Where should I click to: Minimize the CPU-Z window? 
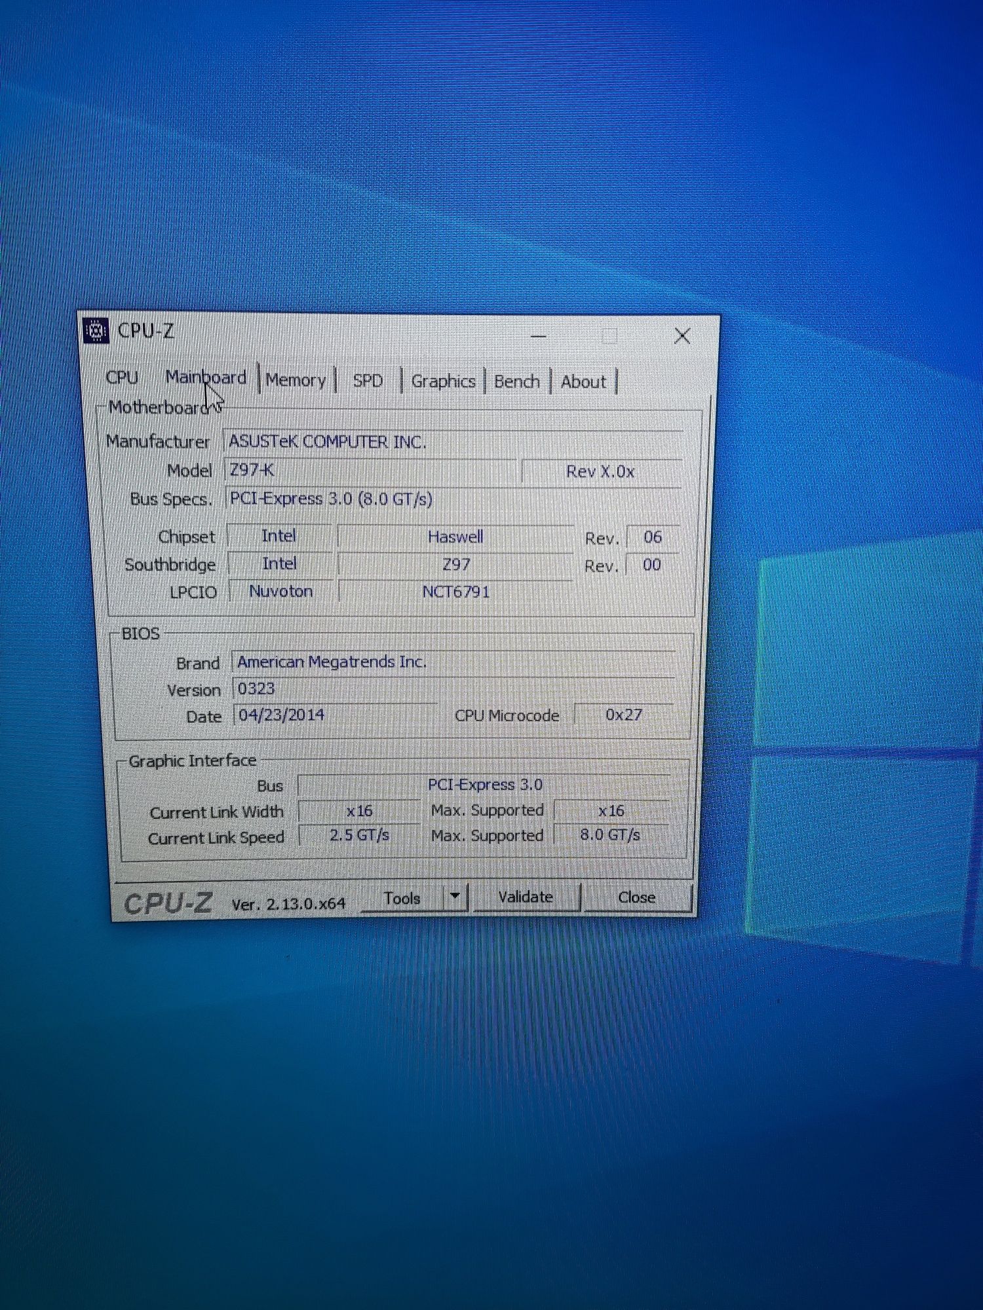539,336
